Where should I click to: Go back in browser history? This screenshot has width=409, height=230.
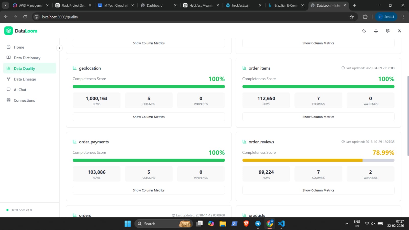click(x=6, y=17)
